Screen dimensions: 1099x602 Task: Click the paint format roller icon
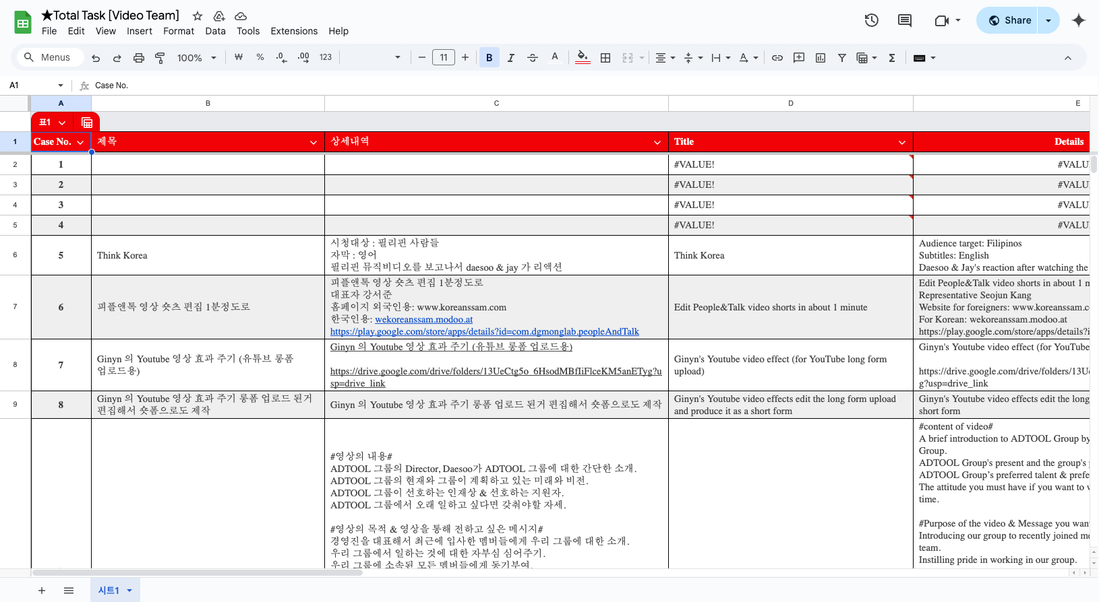click(160, 58)
